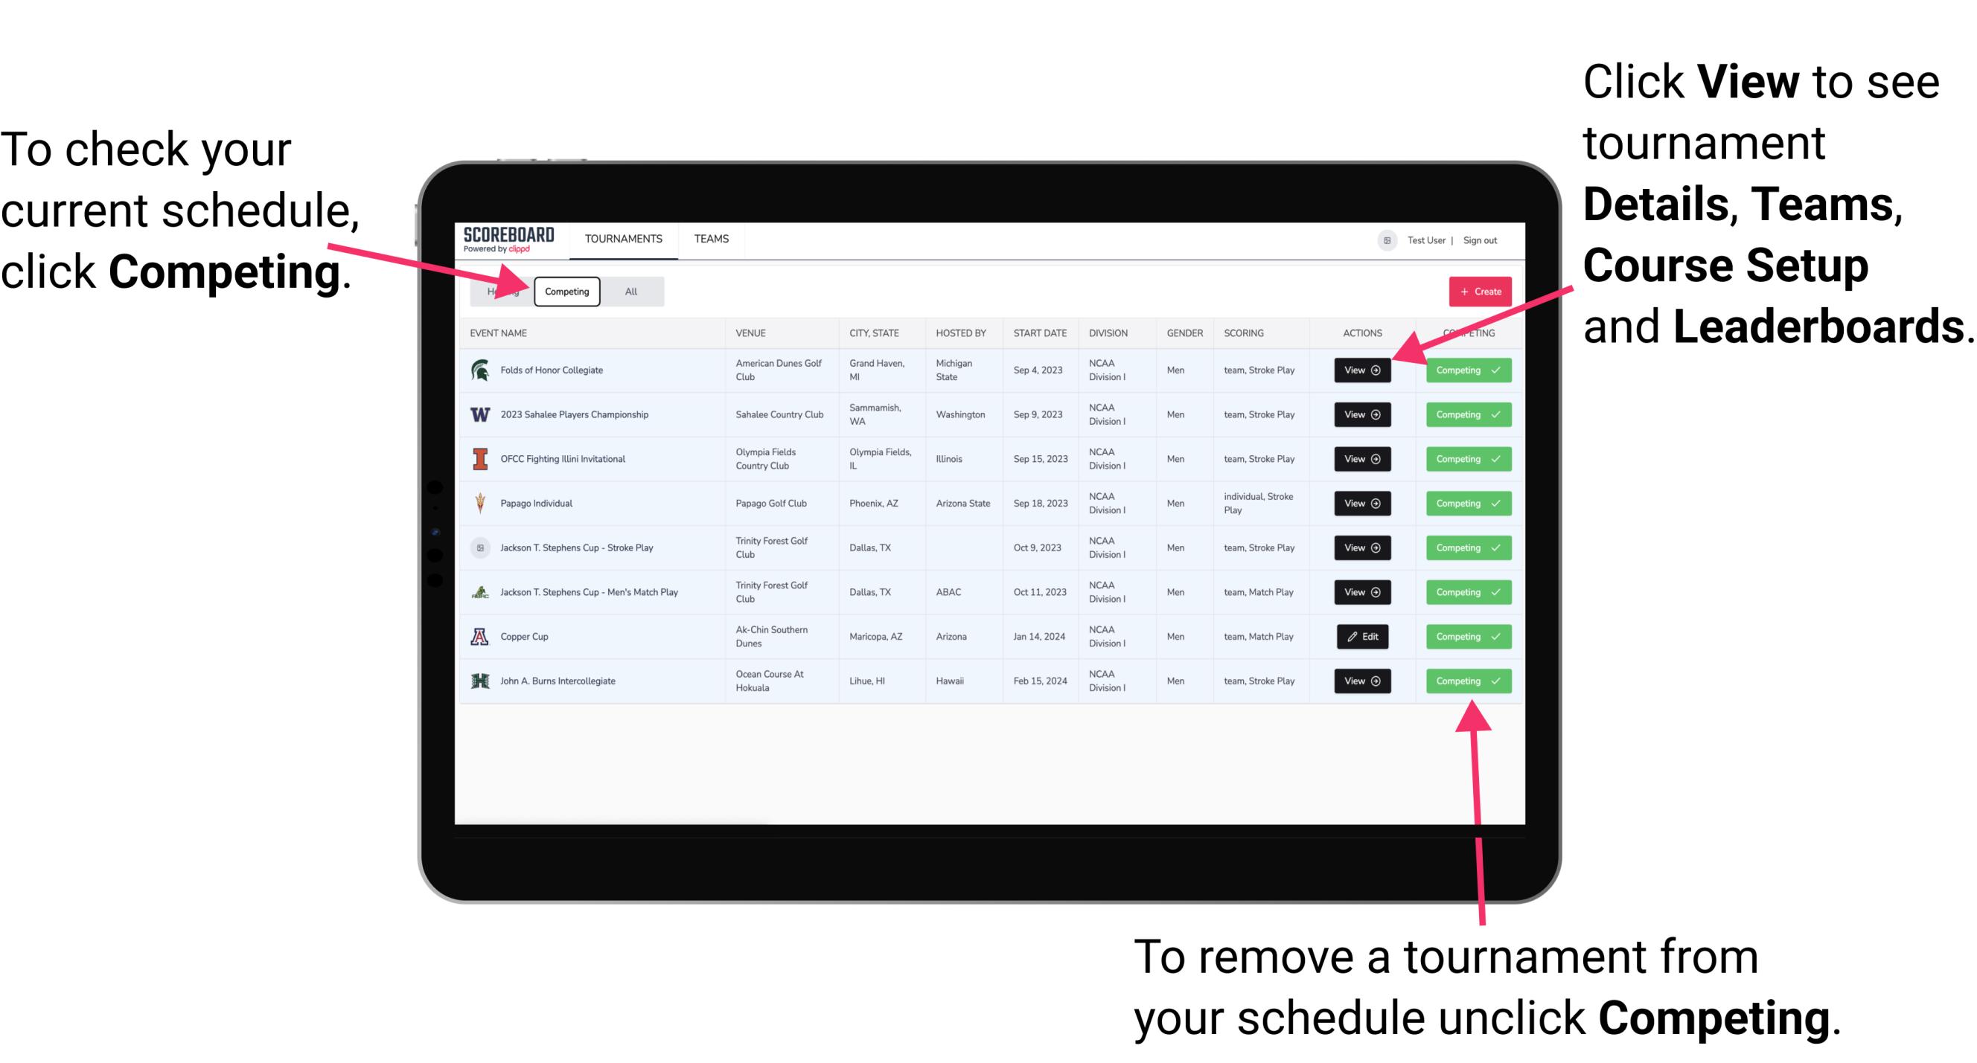Click the View icon for Jackson T. Stephens Cup Stroke Play
Image resolution: width=1977 pixels, height=1063 pixels.
click(1361, 547)
